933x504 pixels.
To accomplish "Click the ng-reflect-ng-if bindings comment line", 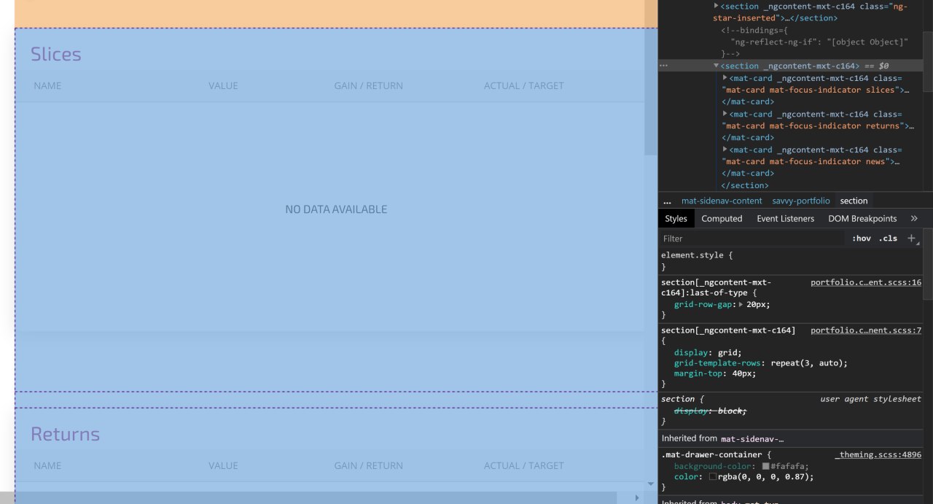I will 819,42.
